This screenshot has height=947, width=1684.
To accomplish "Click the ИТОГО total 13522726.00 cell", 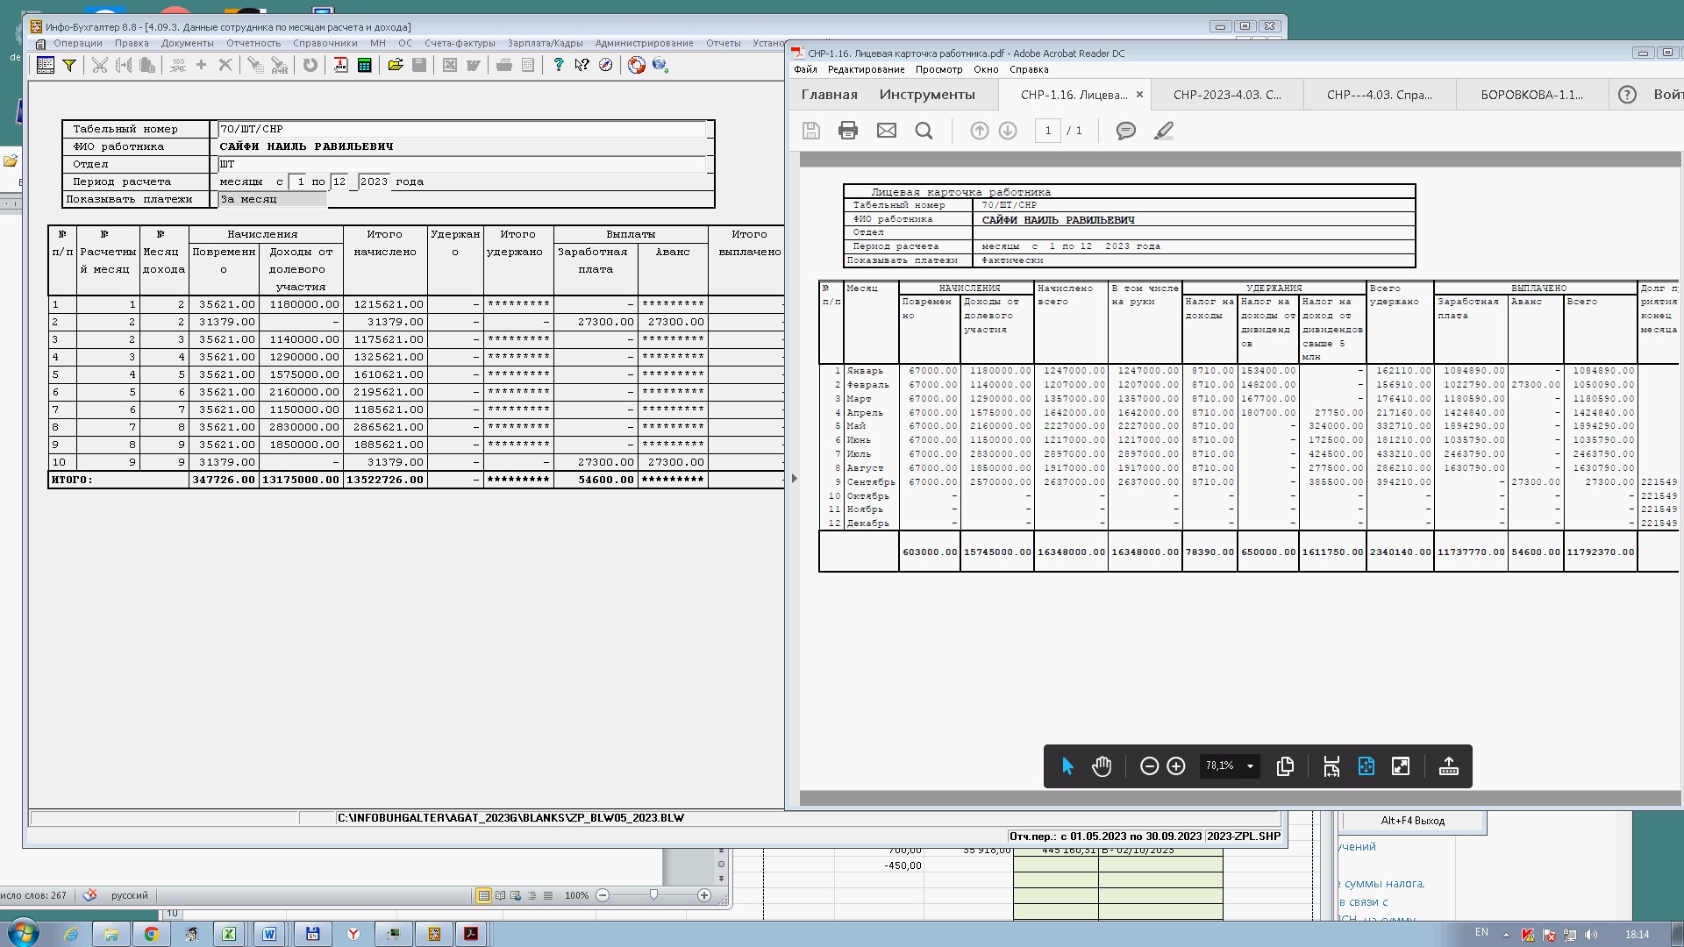I will point(385,480).
